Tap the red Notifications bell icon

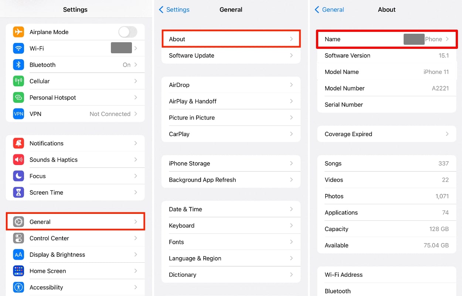(18, 144)
